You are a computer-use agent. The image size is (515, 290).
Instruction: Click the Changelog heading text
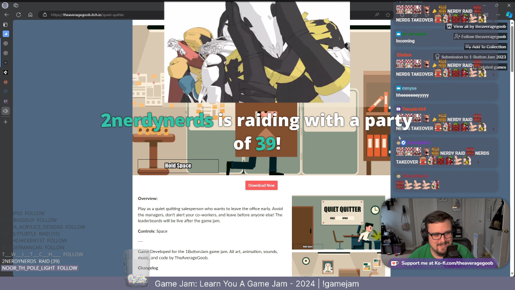148,268
